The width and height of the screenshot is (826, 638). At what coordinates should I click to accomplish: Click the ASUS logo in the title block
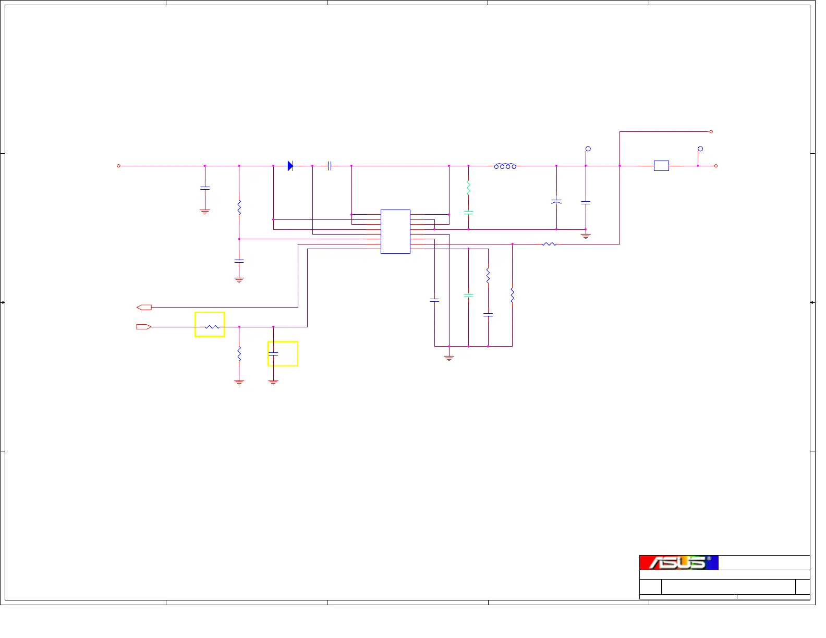pos(678,563)
